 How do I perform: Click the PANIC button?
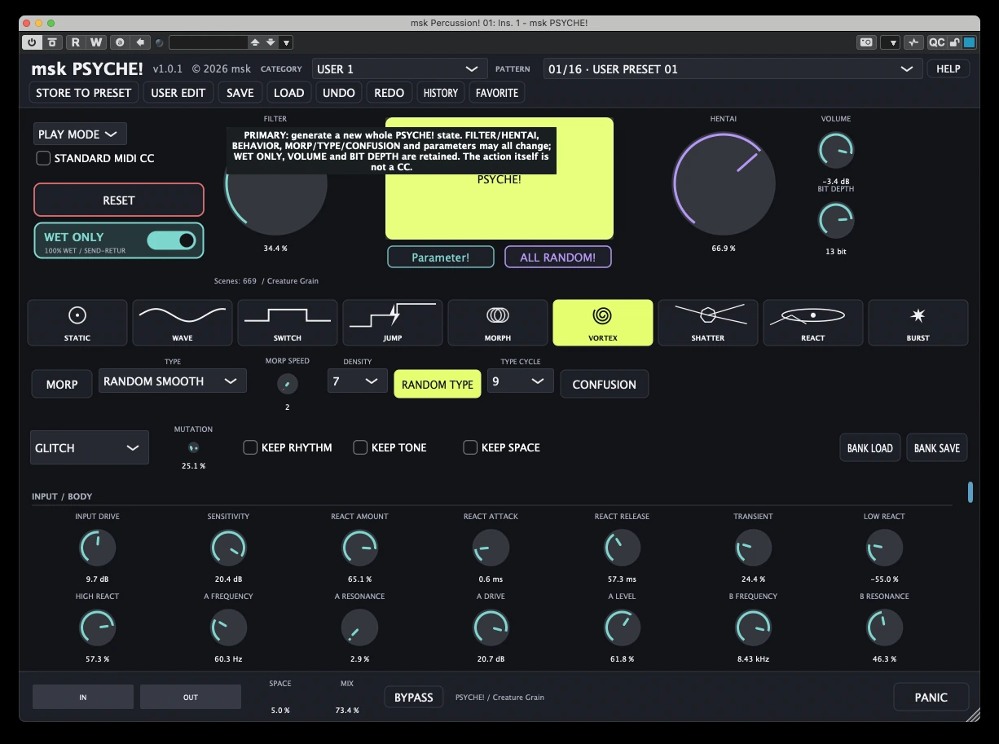[x=931, y=698]
